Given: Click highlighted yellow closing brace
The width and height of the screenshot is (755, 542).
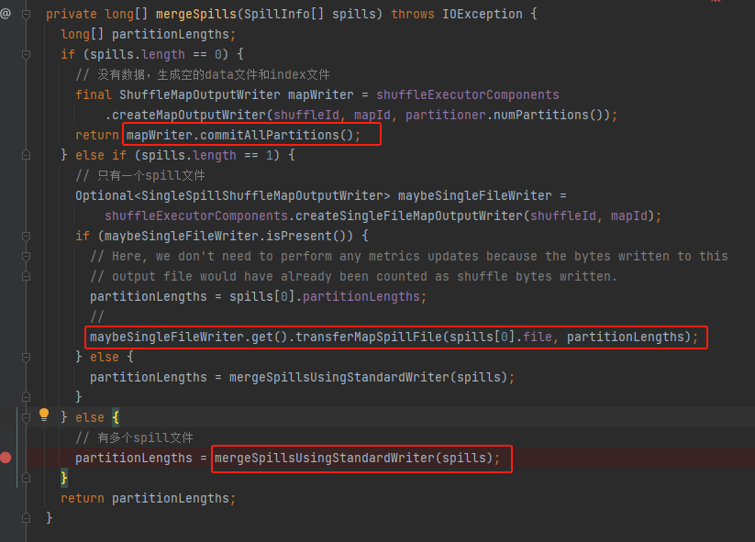Looking at the screenshot, I should pos(64,478).
